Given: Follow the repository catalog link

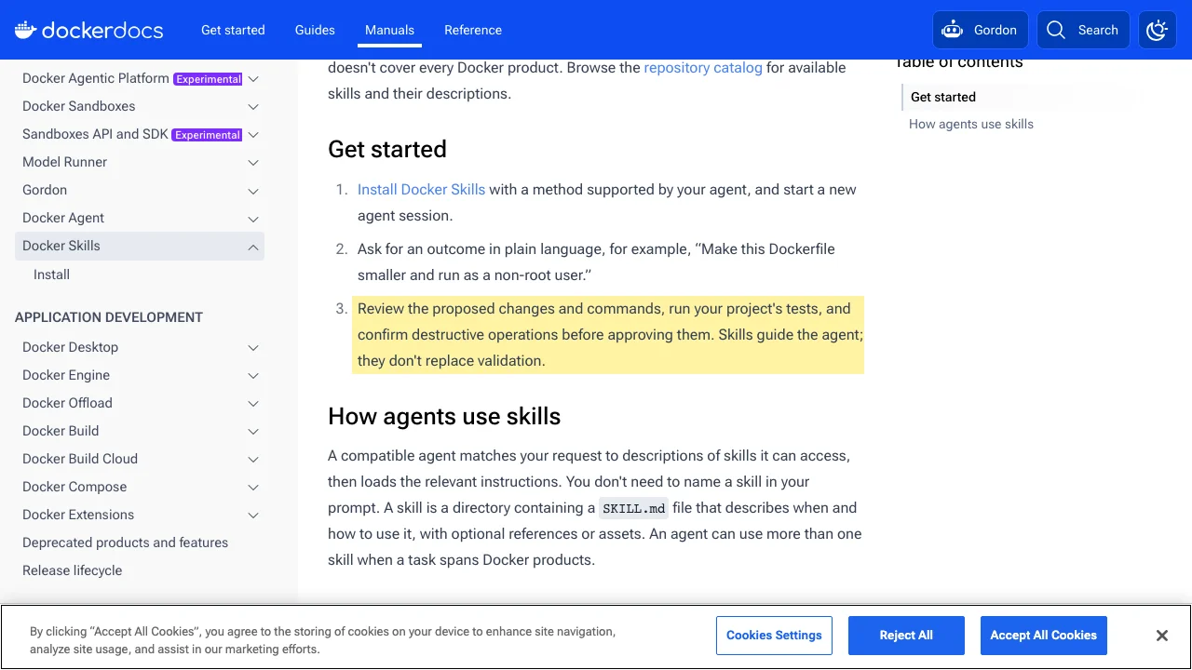Looking at the screenshot, I should pos(703,68).
